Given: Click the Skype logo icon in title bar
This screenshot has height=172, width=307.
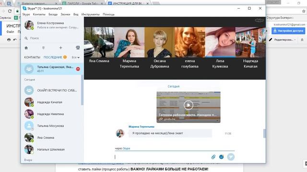Looking at the screenshot, I should pyautogui.click(x=24, y=9).
